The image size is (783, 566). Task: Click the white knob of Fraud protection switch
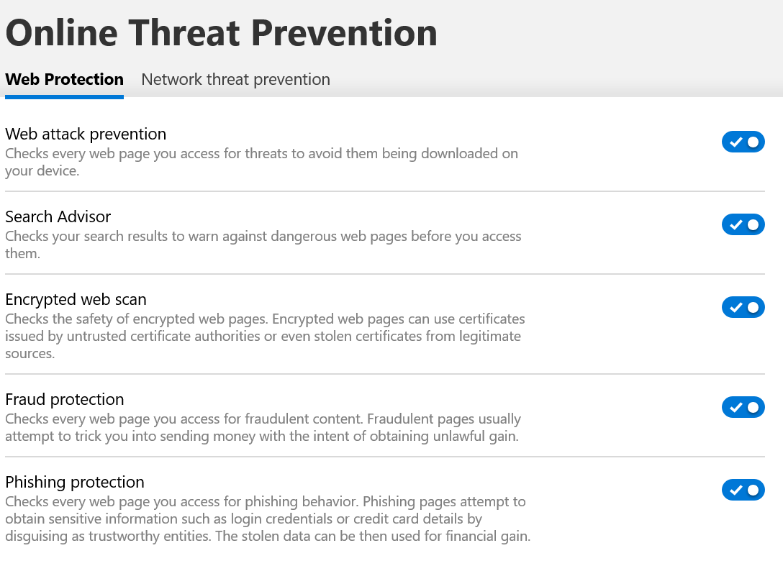coord(753,407)
